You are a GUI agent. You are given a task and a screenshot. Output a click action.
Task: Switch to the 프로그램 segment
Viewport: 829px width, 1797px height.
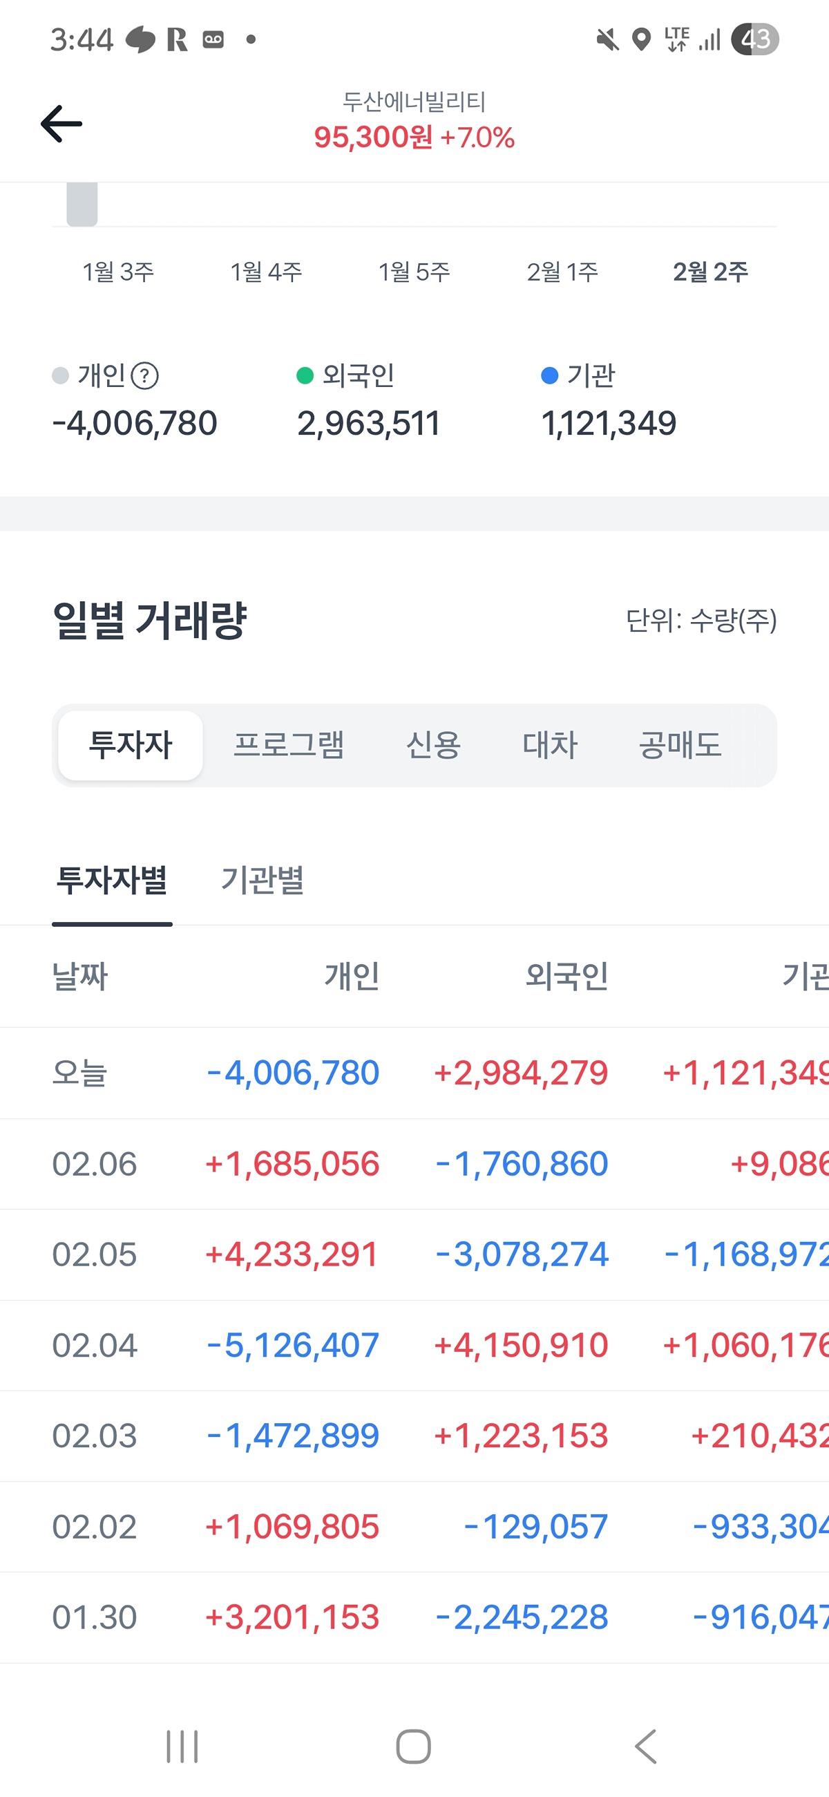coord(289,745)
